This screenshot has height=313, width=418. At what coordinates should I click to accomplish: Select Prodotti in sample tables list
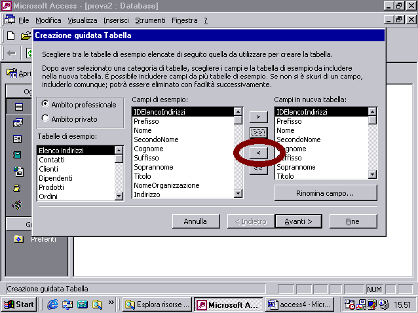click(76, 187)
